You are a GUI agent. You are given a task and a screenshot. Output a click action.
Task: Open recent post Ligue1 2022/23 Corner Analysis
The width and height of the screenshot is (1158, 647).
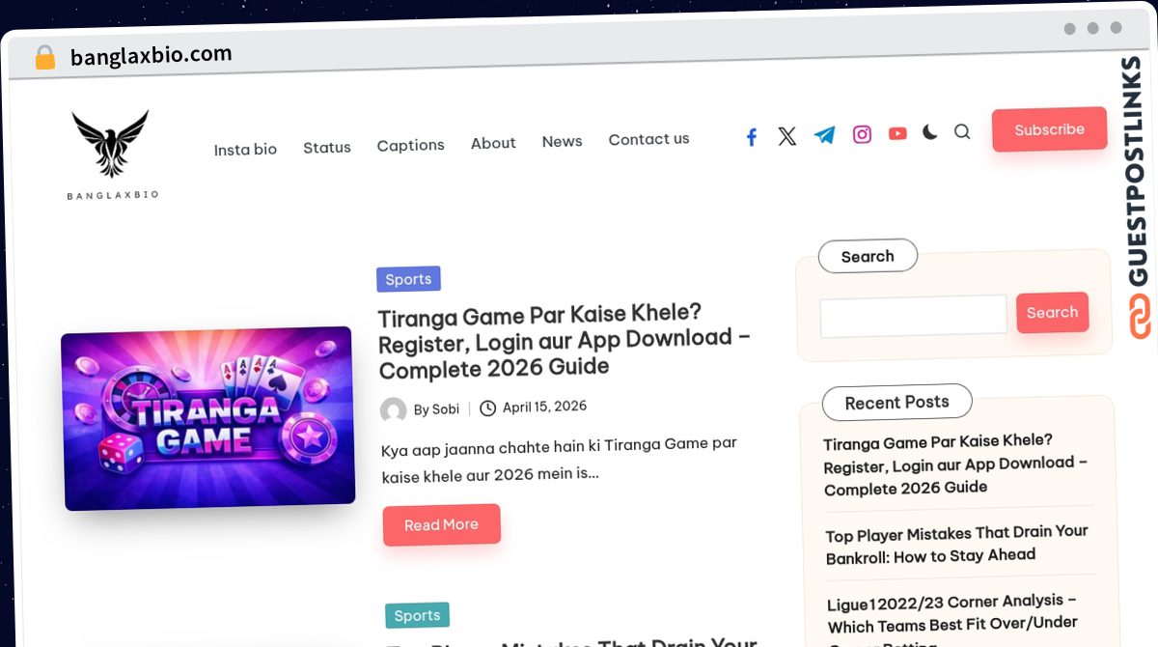point(952,618)
